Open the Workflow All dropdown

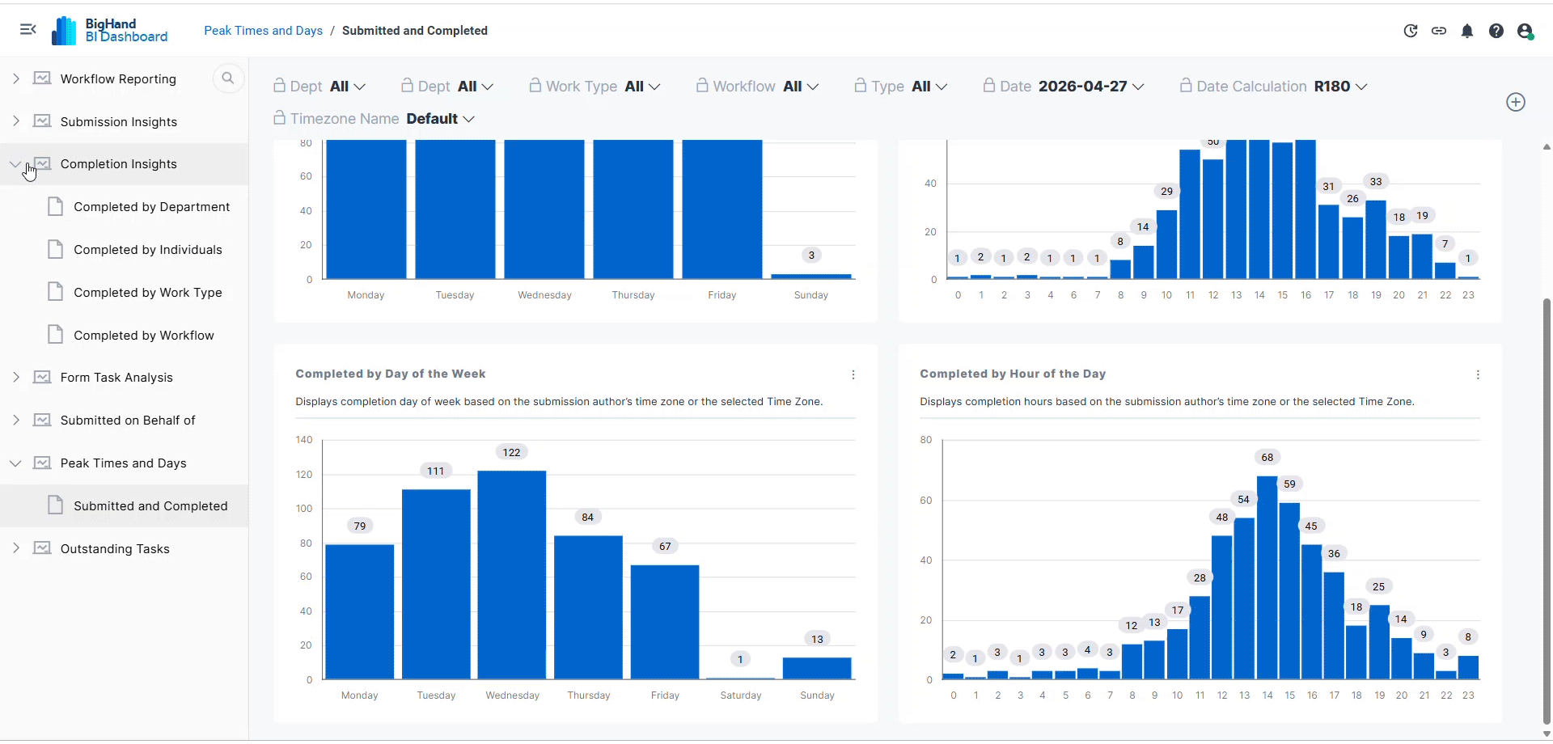tap(802, 87)
